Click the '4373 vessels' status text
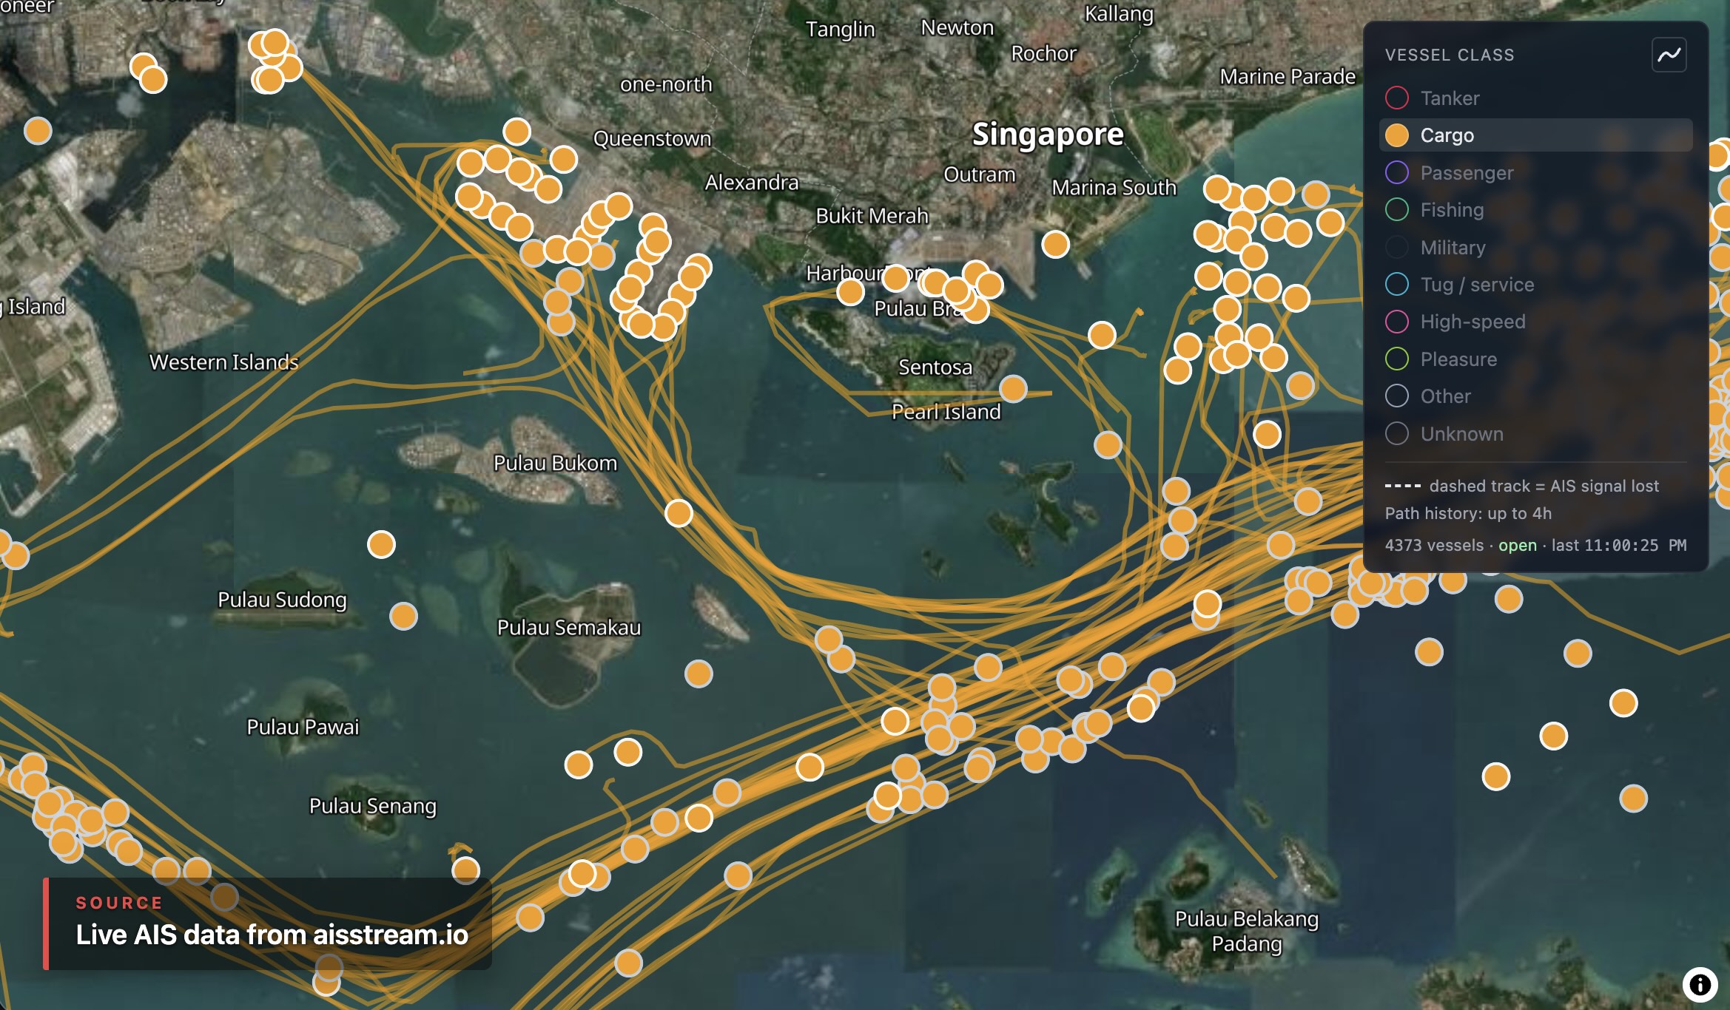The width and height of the screenshot is (1730, 1010). click(x=1434, y=545)
